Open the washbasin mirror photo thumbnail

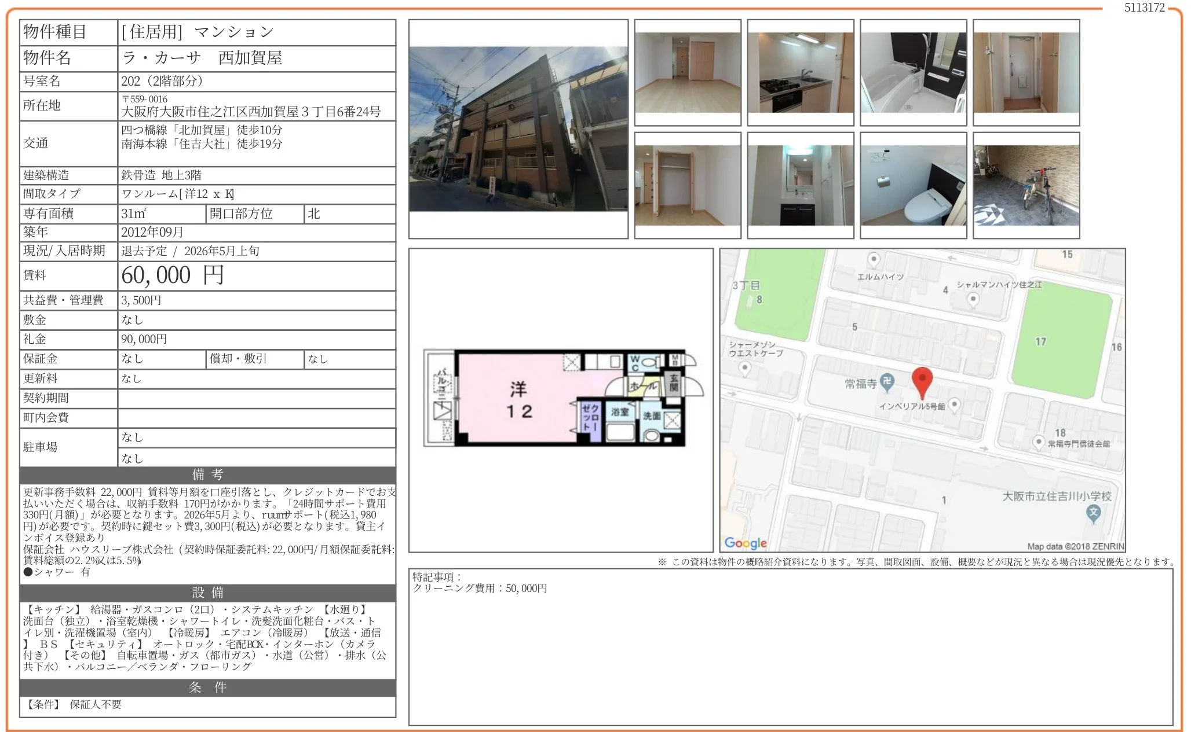coord(800,185)
